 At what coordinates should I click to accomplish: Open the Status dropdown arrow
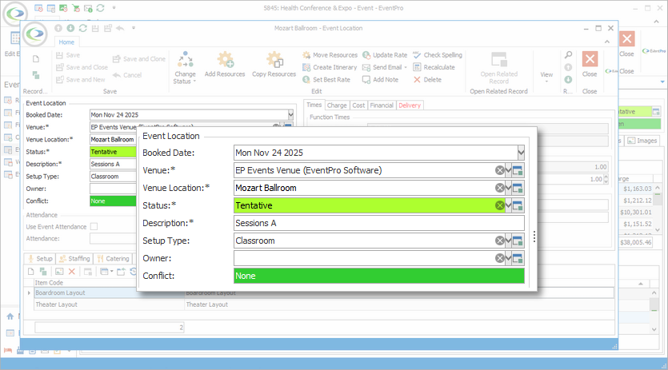508,205
